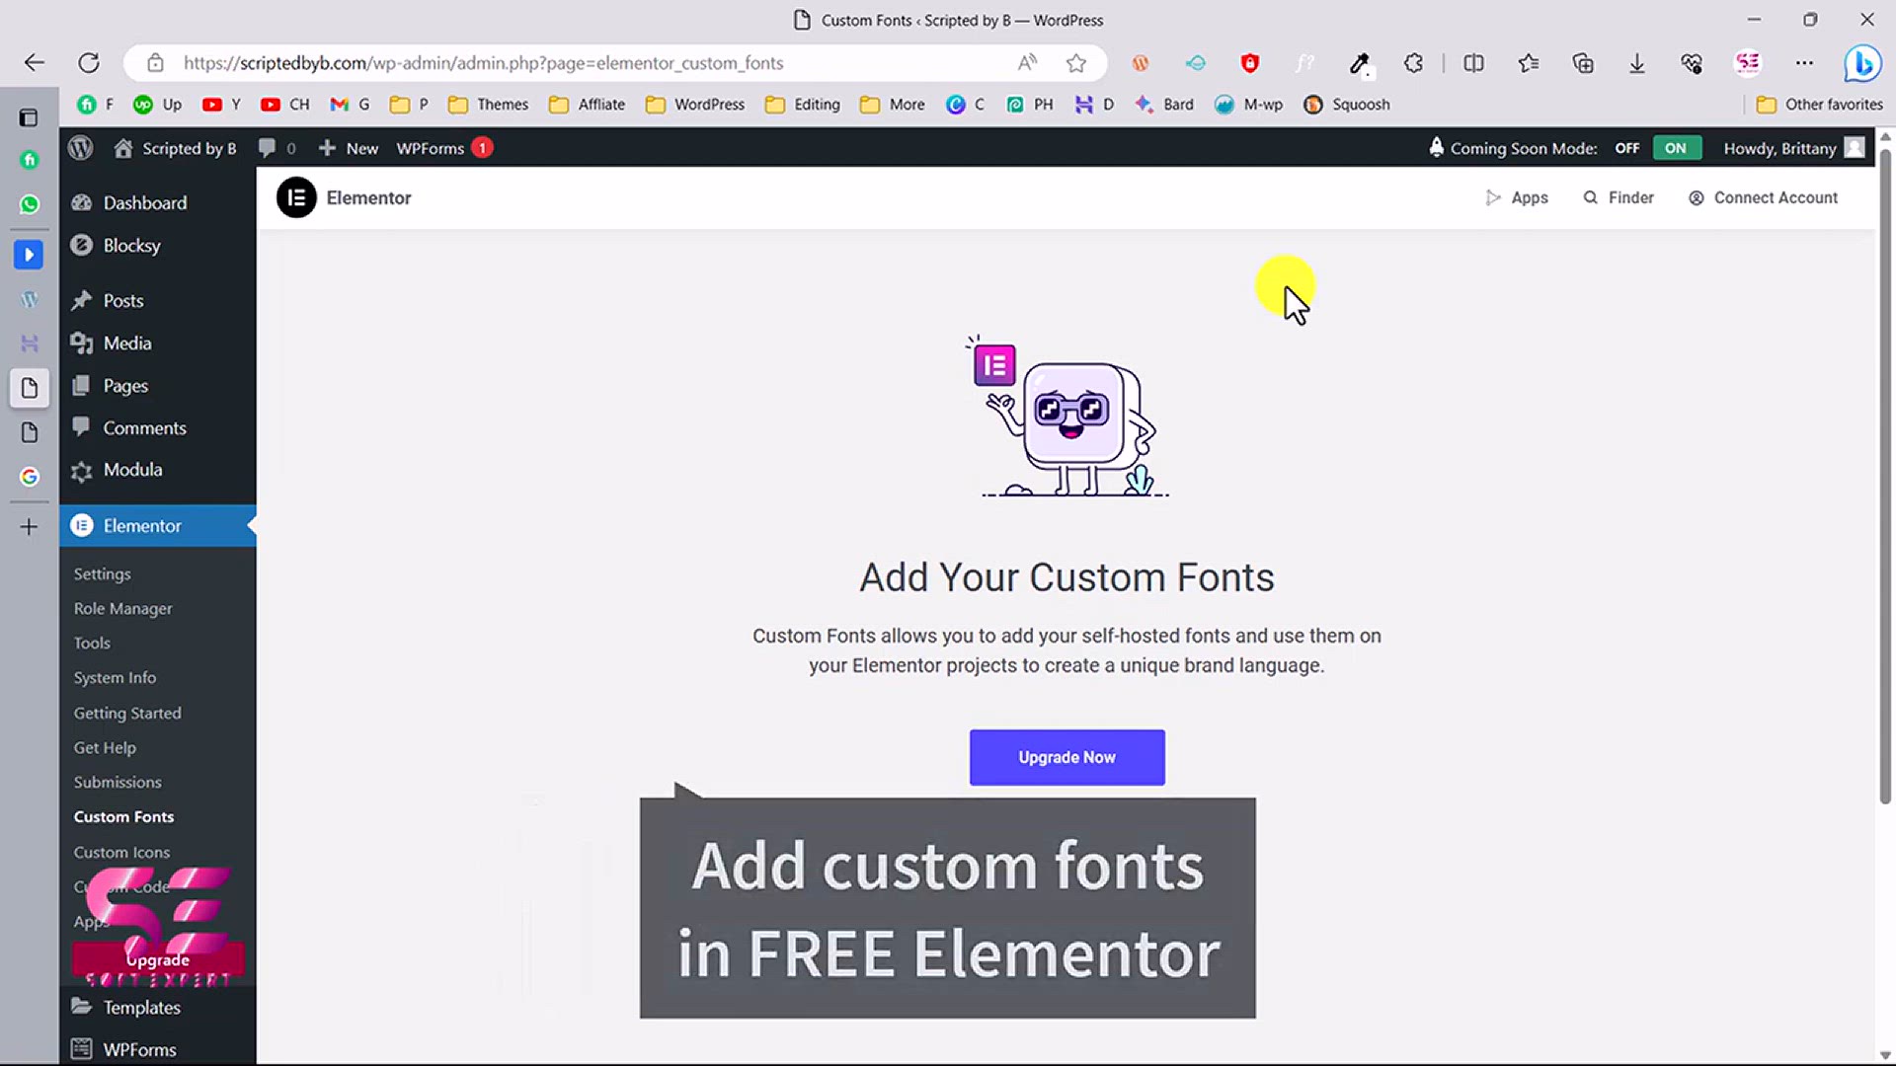Image resolution: width=1896 pixels, height=1066 pixels.
Task: Click the WordPress logo in admin bar
Action: (81, 148)
